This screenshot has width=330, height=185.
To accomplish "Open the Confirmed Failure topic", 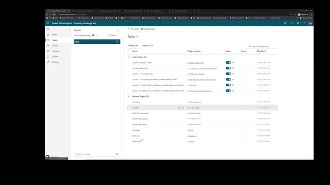I will [x=140, y=124].
